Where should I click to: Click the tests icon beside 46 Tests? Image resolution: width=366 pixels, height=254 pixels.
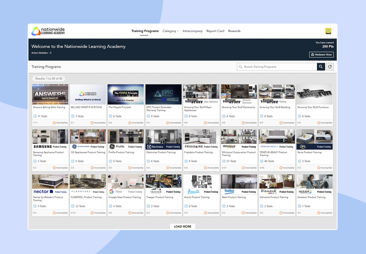point(262,161)
